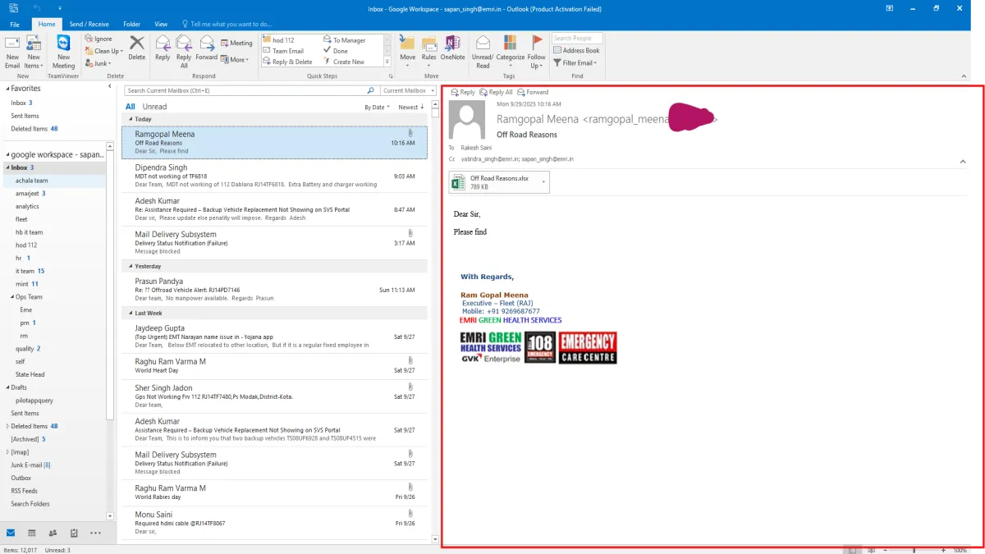
Task: Start a New TeamViewer Meeting
Action: coord(62,51)
